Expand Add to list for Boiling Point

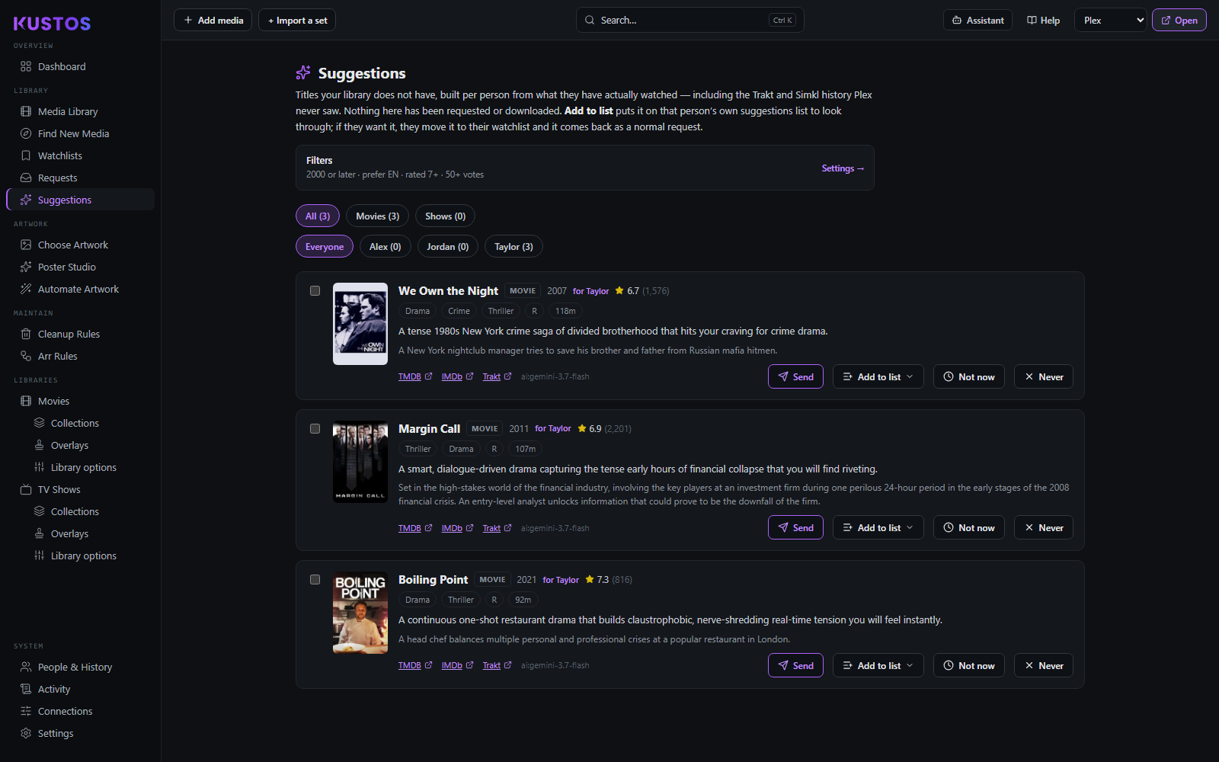[878, 665]
